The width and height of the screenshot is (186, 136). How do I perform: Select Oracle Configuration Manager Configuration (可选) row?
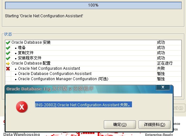tap(93, 79)
